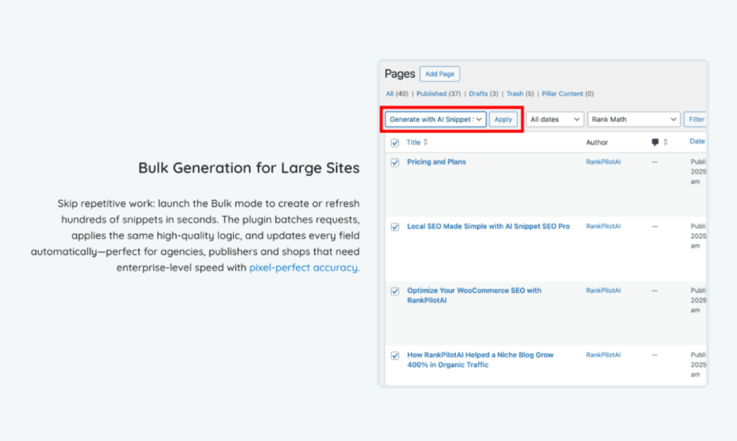Filter by Pillar Content (0)
The width and height of the screenshot is (737, 441).
click(x=568, y=93)
